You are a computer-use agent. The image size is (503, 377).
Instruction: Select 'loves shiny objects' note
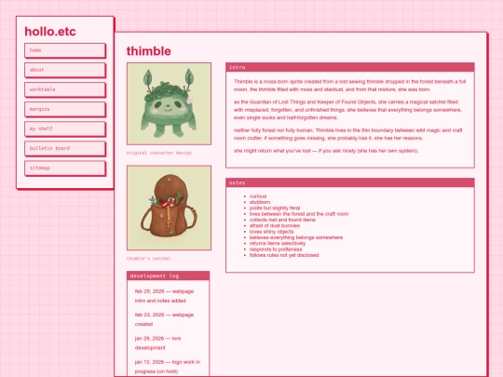pyautogui.click(x=271, y=232)
